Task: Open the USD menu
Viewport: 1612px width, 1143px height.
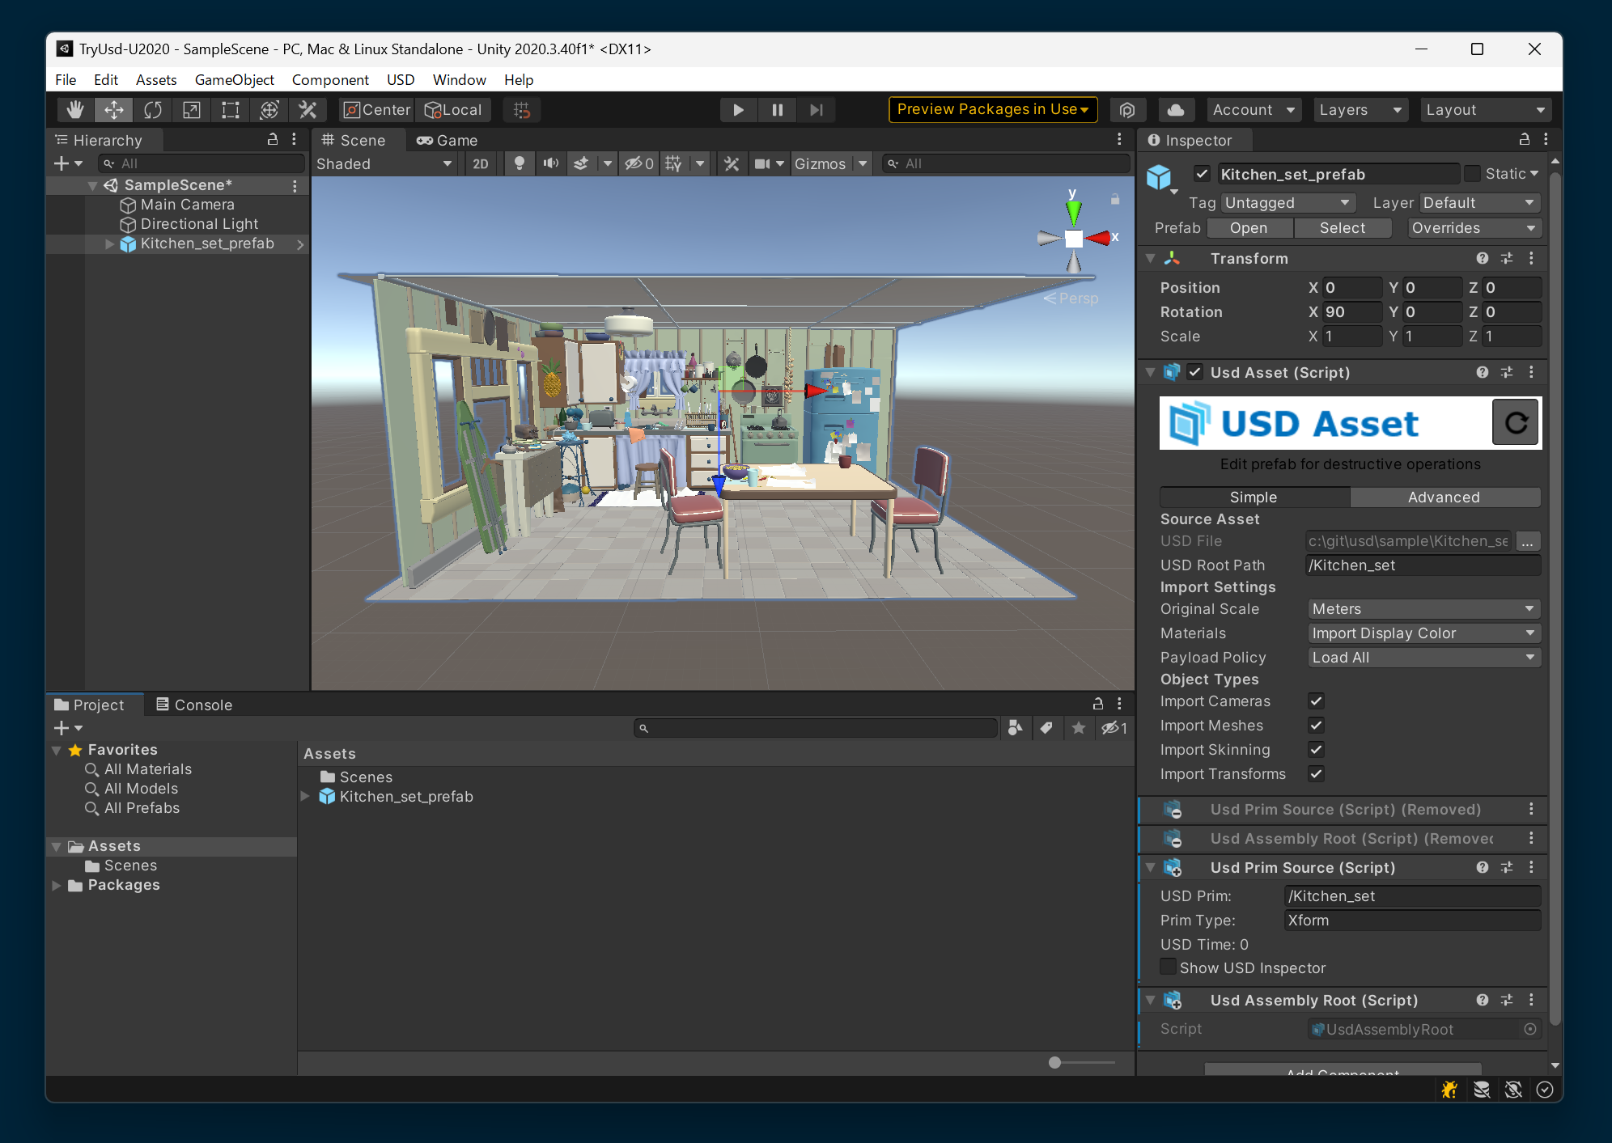Action: [x=400, y=80]
